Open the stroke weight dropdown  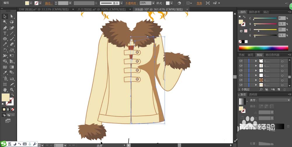pyautogui.click(x=70, y=3)
